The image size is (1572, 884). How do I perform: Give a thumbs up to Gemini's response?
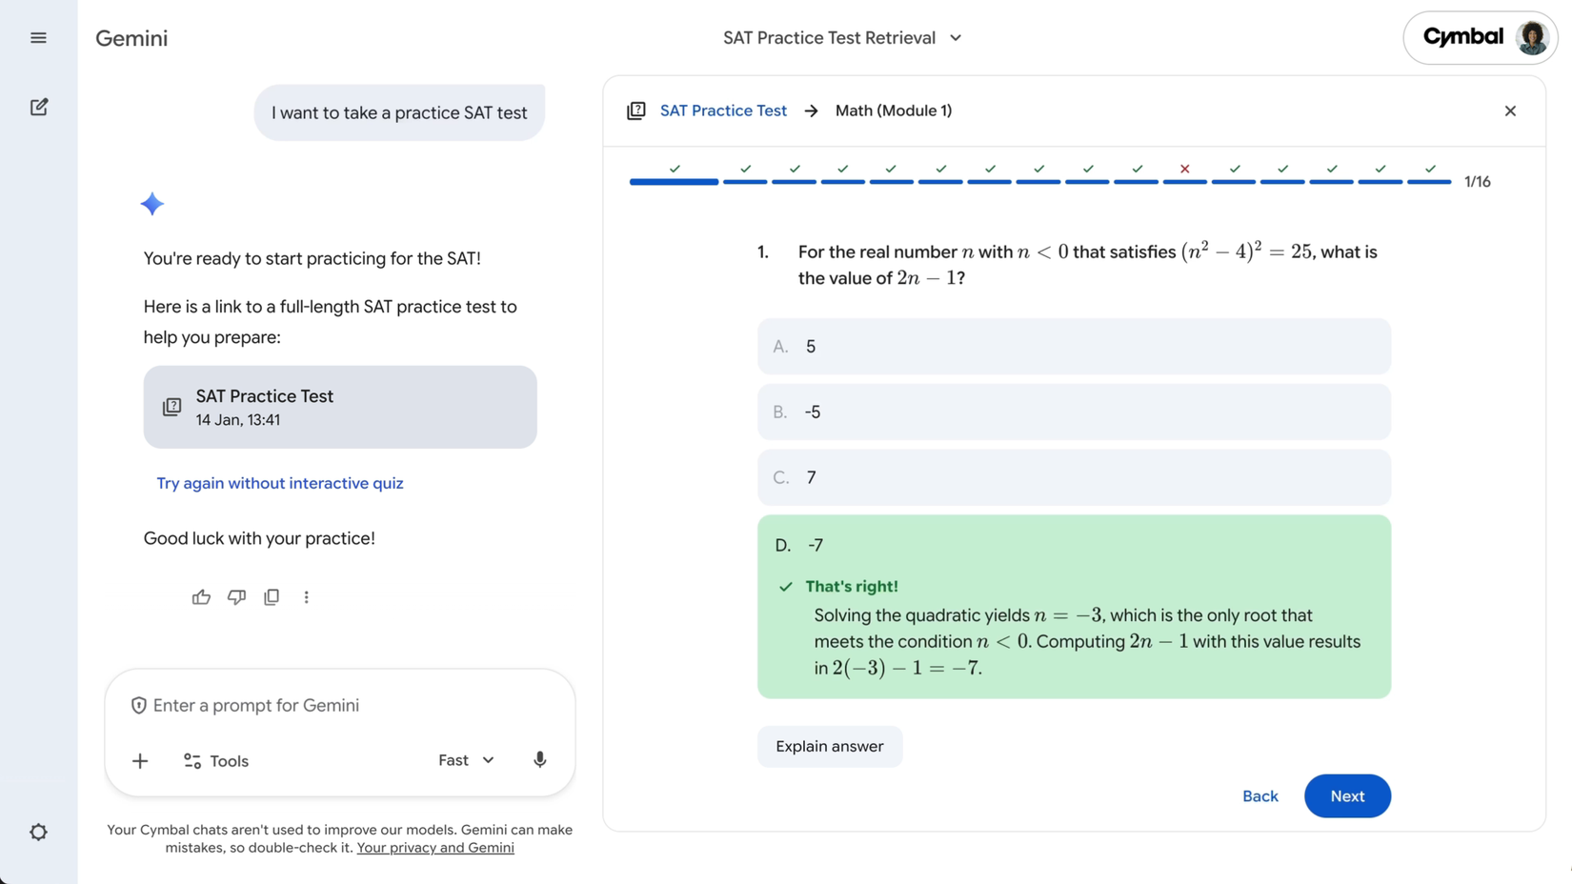pos(201,596)
